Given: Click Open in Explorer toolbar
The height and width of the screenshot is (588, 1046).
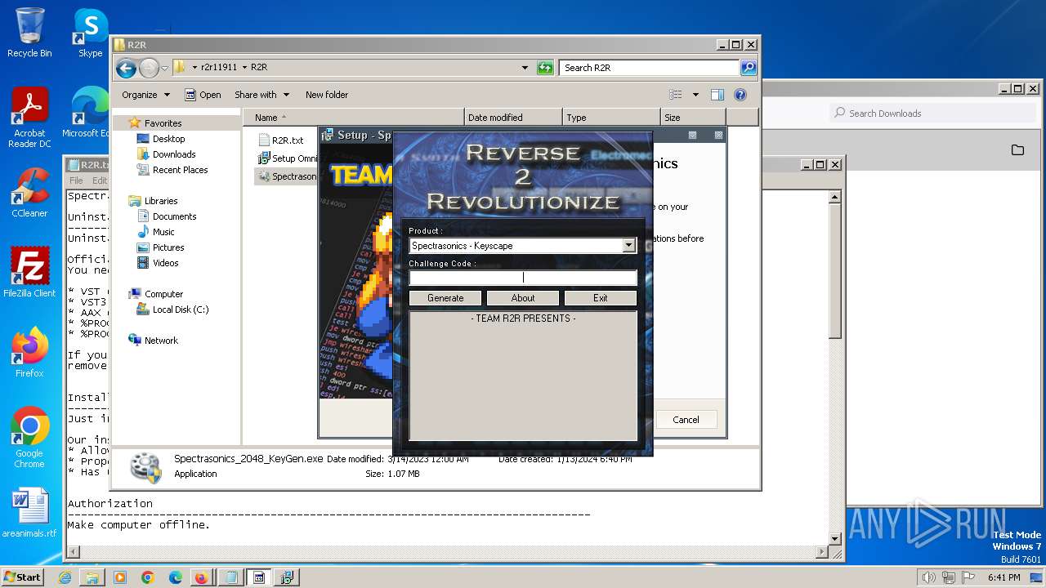Looking at the screenshot, I should (x=203, y=95).
